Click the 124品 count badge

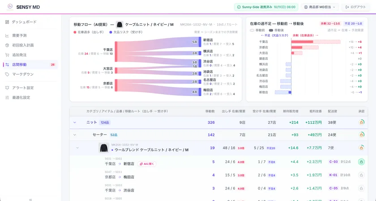click(105, 122)
